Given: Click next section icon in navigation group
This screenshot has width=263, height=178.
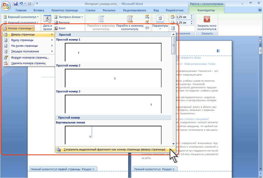Looking at the screenshot, I should coord(147,22).
